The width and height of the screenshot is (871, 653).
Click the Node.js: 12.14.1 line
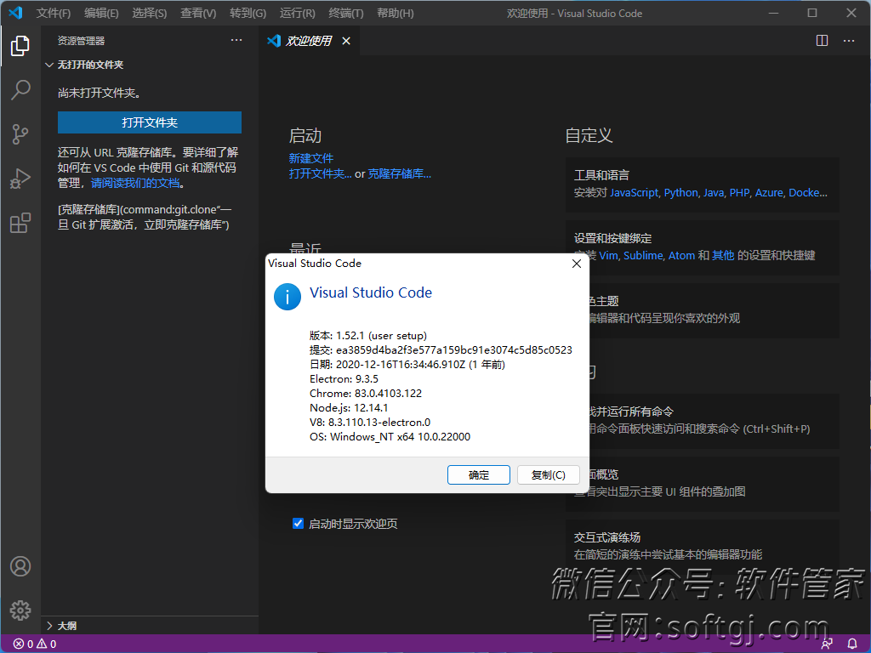click(349, 407)
